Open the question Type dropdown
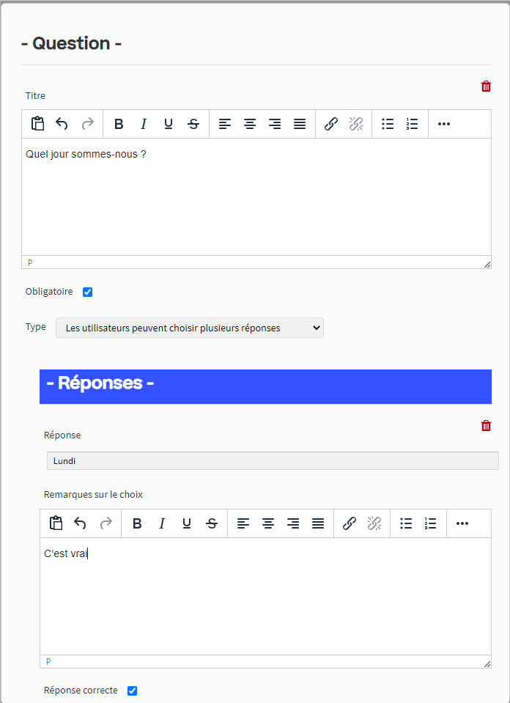 coord(189,328)
